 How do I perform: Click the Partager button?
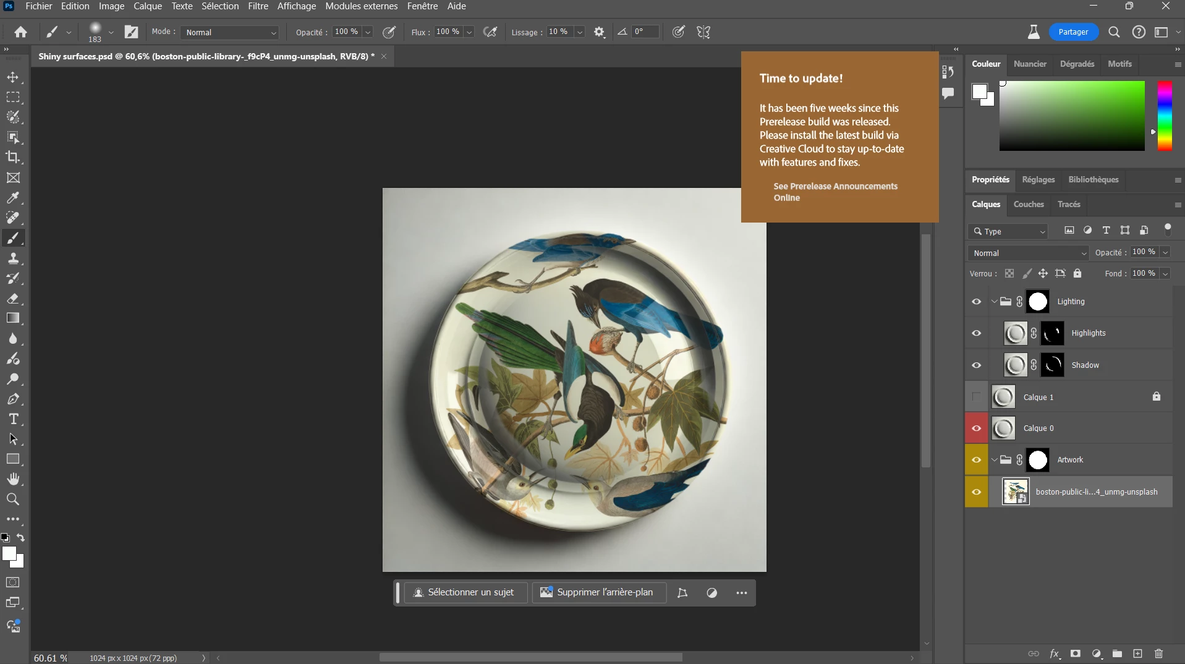point(1073,32)
